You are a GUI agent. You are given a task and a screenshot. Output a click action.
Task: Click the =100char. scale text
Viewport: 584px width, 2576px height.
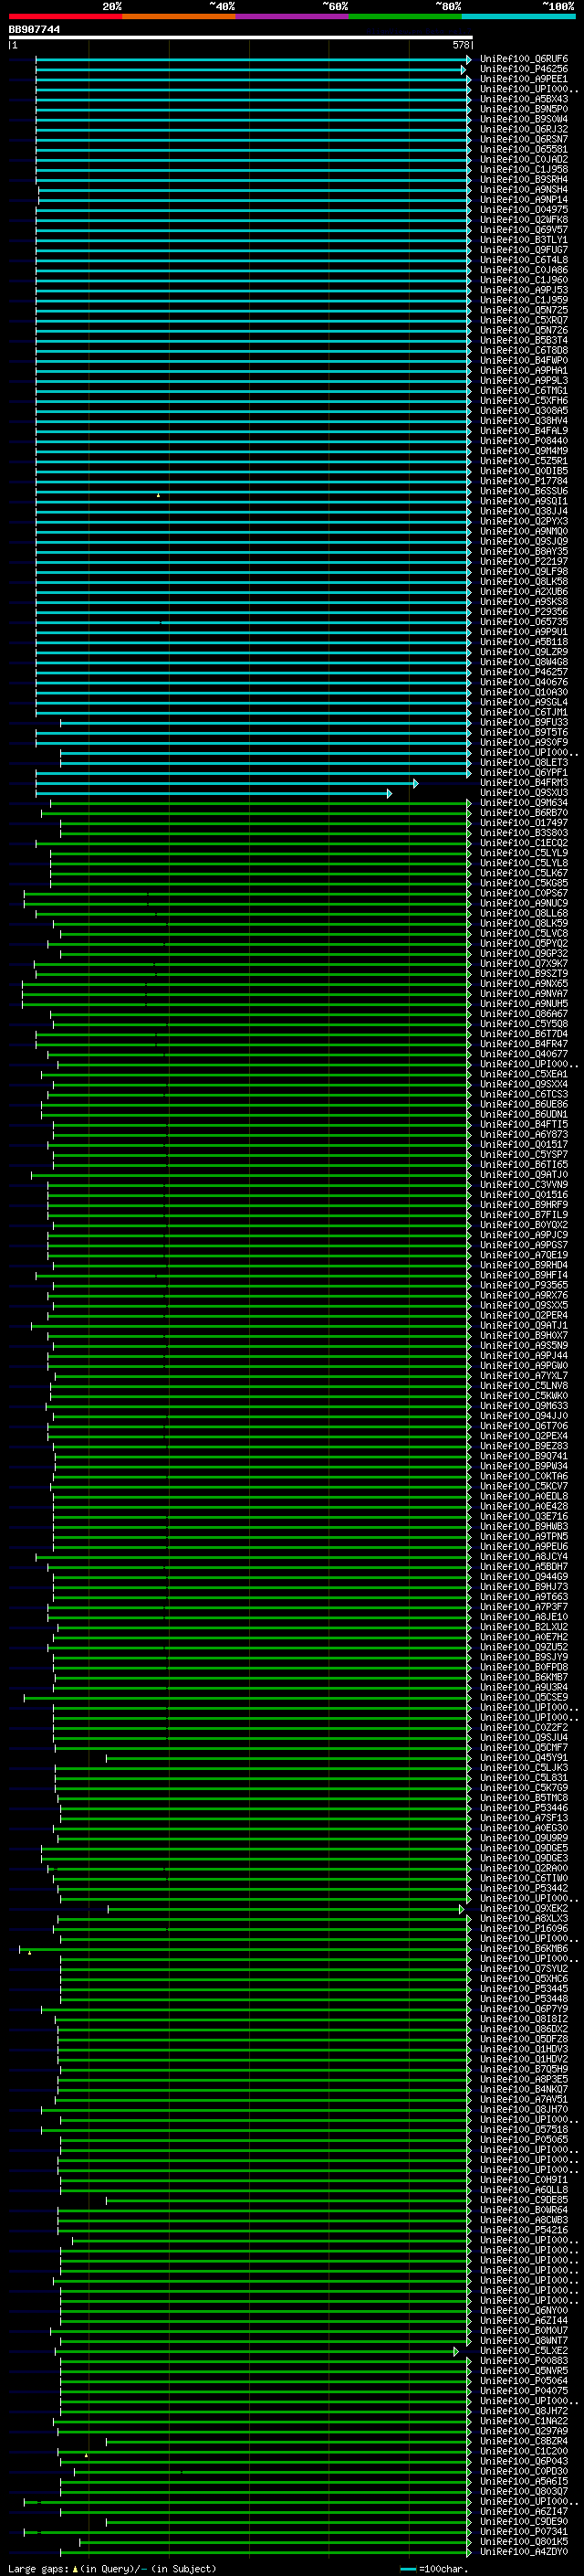click(443, 2569)
